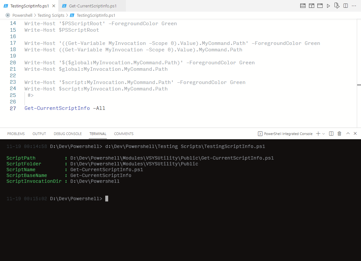
Task: Open Testing Scripts breadcrumb folder
Action: pyautogui.click(x=51, y=15)
